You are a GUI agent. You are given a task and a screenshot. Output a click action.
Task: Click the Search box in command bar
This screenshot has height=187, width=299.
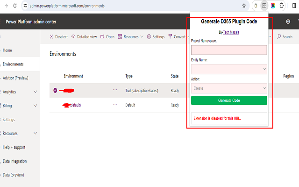(x=285, y=36)
